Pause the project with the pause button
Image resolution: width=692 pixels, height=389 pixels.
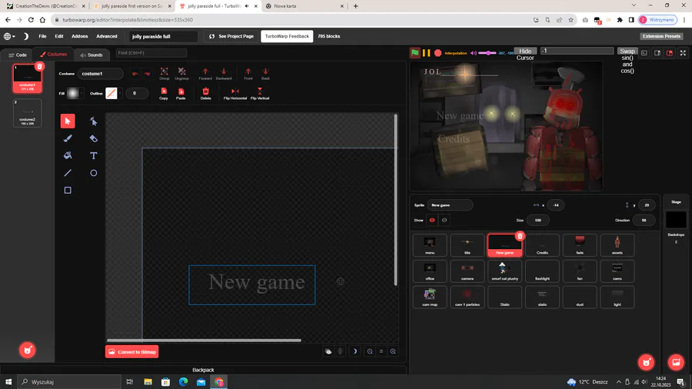426,53
